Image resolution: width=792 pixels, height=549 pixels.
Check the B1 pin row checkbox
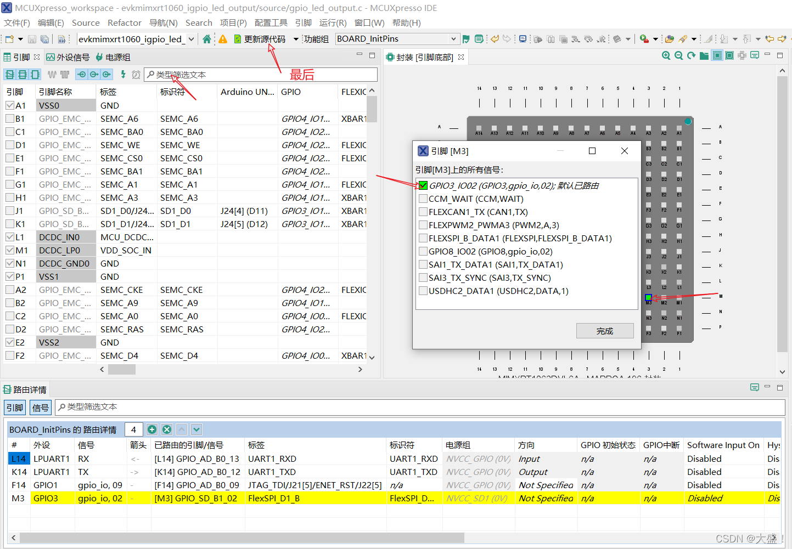[x=10, y=118]
